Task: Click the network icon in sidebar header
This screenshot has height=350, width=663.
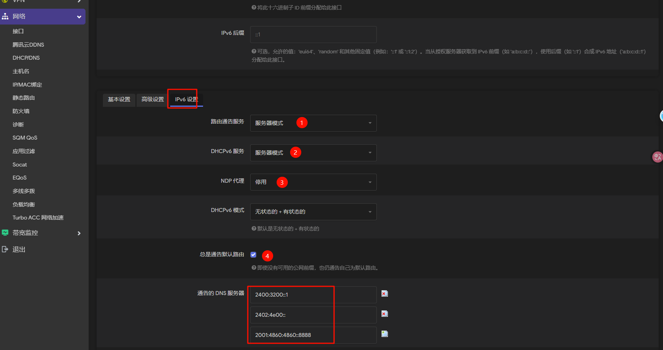Action: [5, 17]
